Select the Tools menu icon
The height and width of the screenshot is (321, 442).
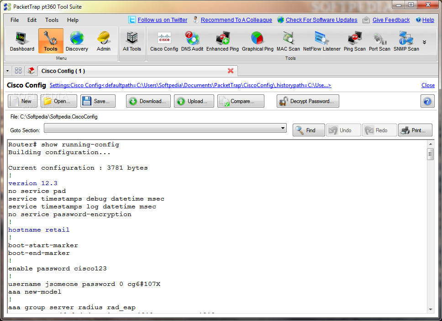pyautogui.click(x=51, y=41)
